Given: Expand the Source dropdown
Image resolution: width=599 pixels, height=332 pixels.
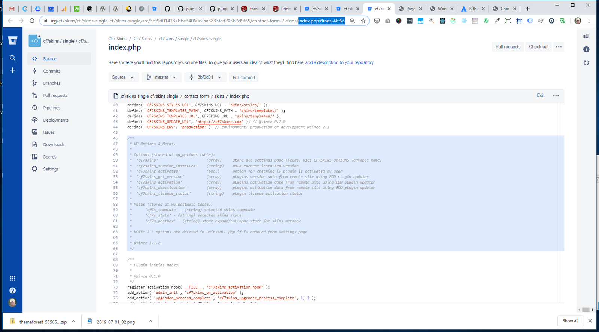Looking at the screenshot, I should tap(123, 77).
